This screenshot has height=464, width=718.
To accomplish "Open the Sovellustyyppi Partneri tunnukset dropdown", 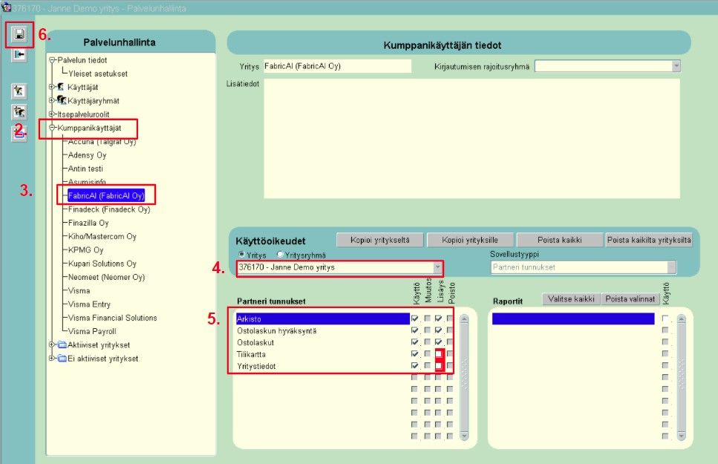I will (671, 267).
